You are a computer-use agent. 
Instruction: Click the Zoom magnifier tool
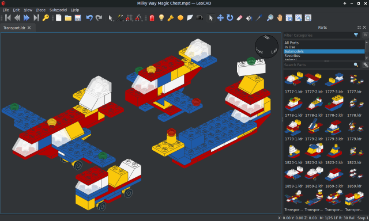point(270,18)
